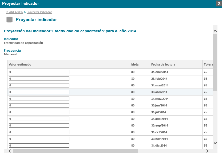Screen dimensions: 222x157
Task: Select the estimated value input for 30/jun/2014
Action: [x=39, y=105]
